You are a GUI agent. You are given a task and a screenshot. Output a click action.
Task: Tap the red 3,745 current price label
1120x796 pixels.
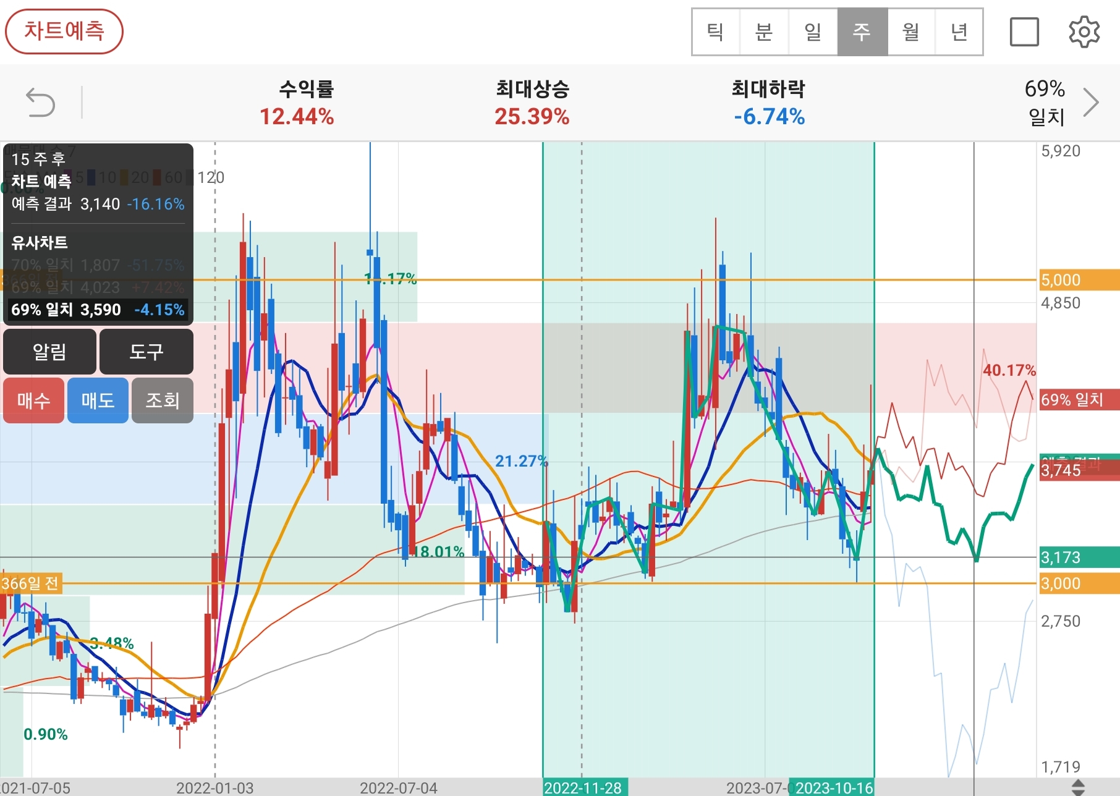click(x=1079, y=470)
